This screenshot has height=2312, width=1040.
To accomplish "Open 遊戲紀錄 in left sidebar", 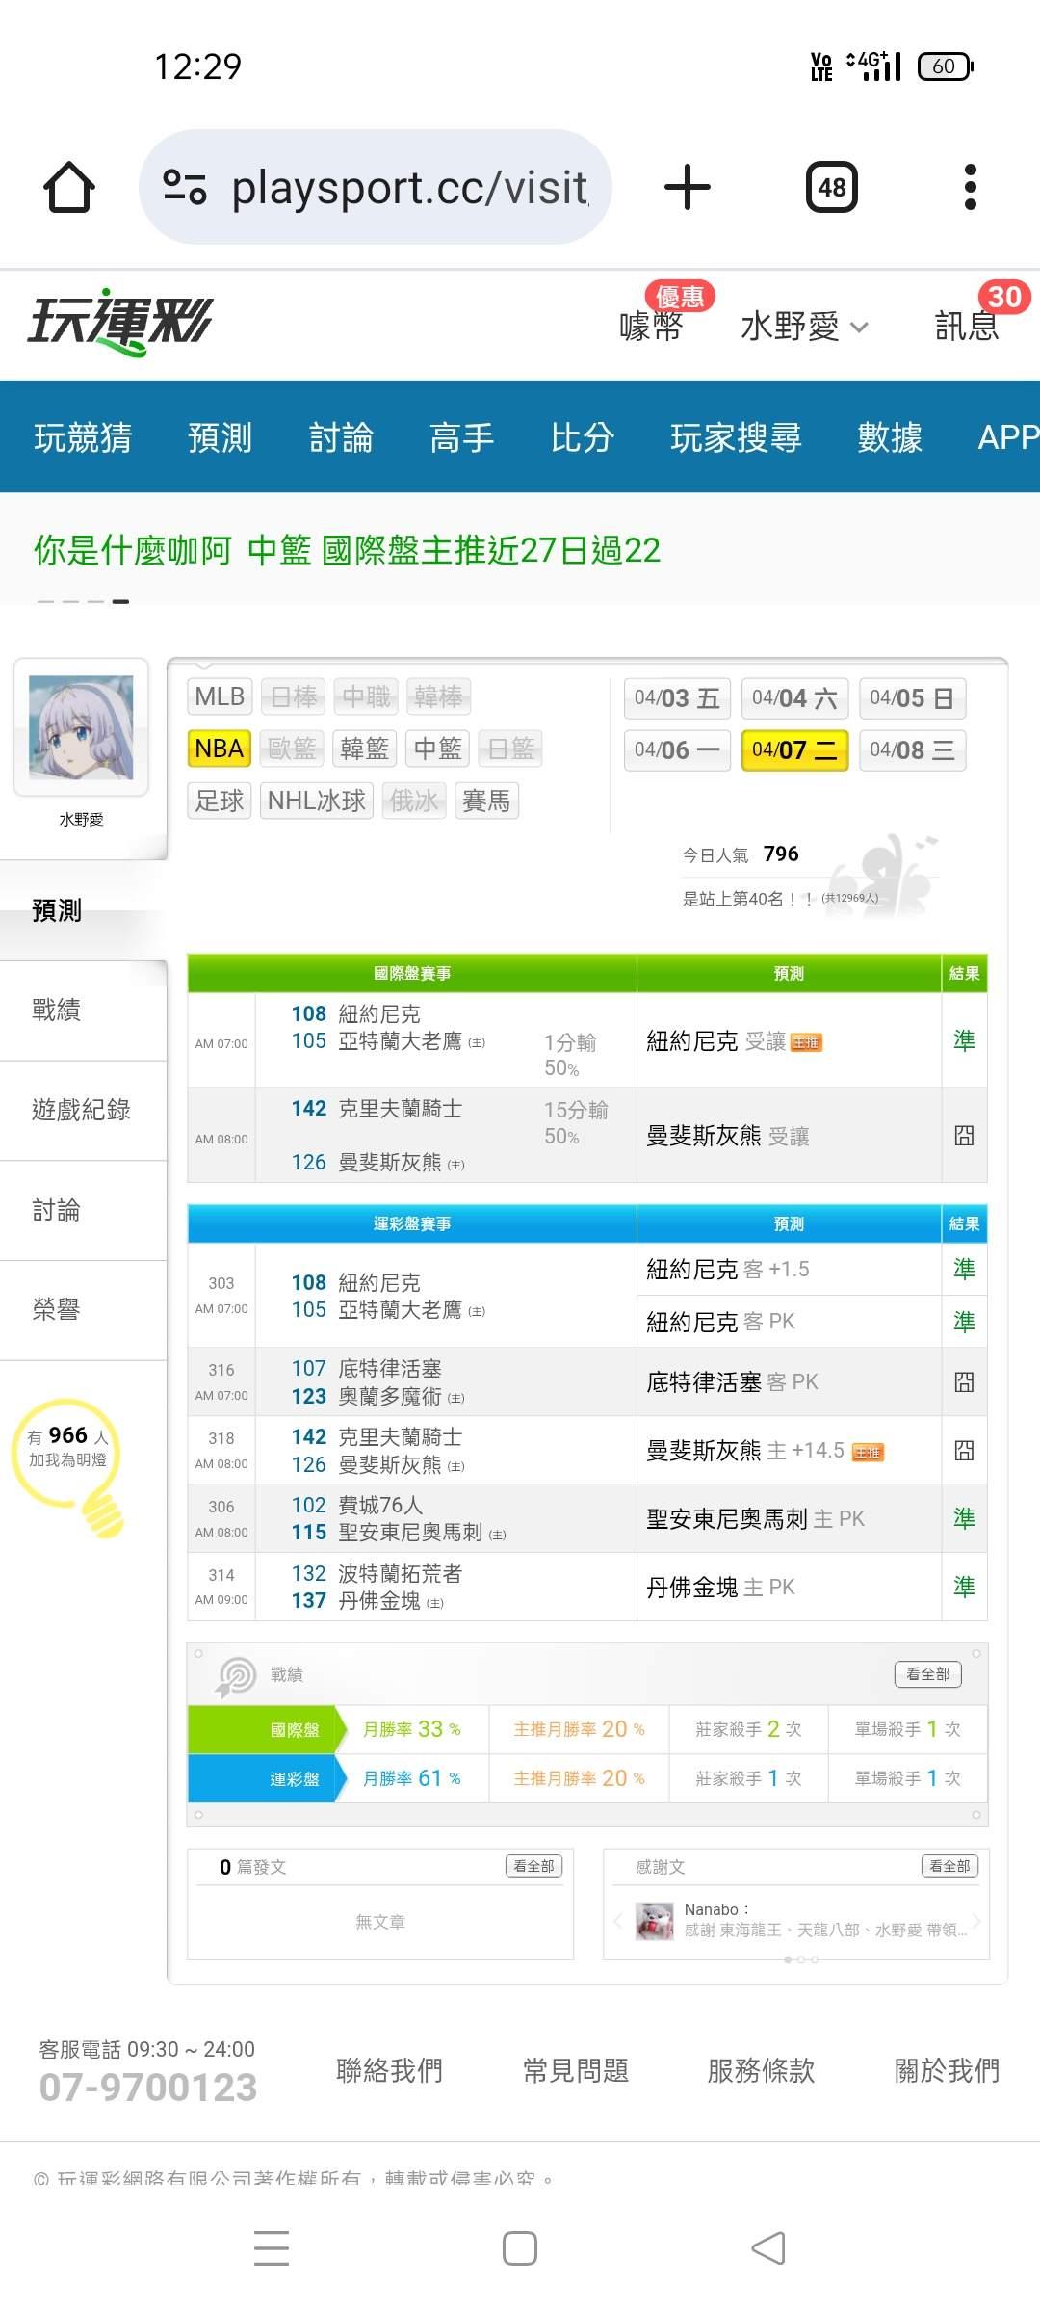I will (83, 1111).
